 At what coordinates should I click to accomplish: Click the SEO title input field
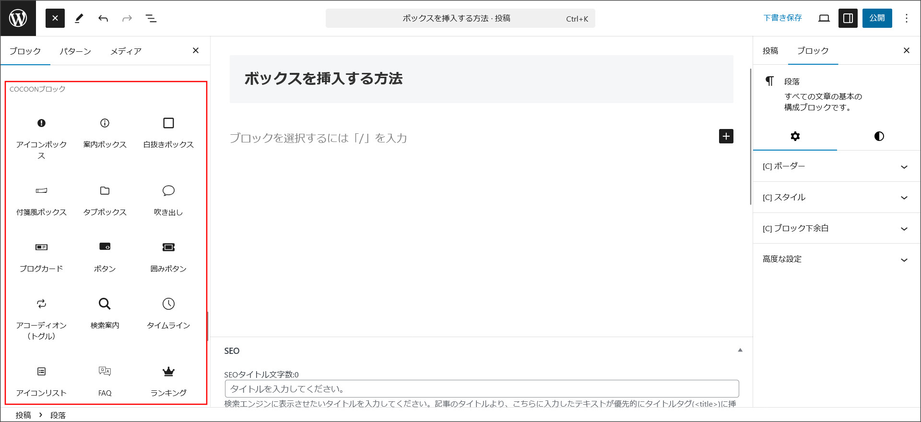482,388
